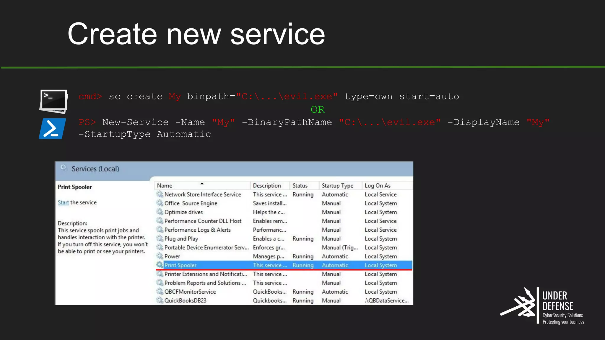Screen dimensions: 605x340
Task: Click gear icon beside Portable Device Enumerator
Action: [160, 247]
